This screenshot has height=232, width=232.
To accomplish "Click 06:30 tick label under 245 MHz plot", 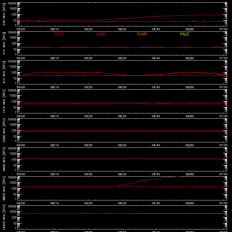I will [122, 29].
